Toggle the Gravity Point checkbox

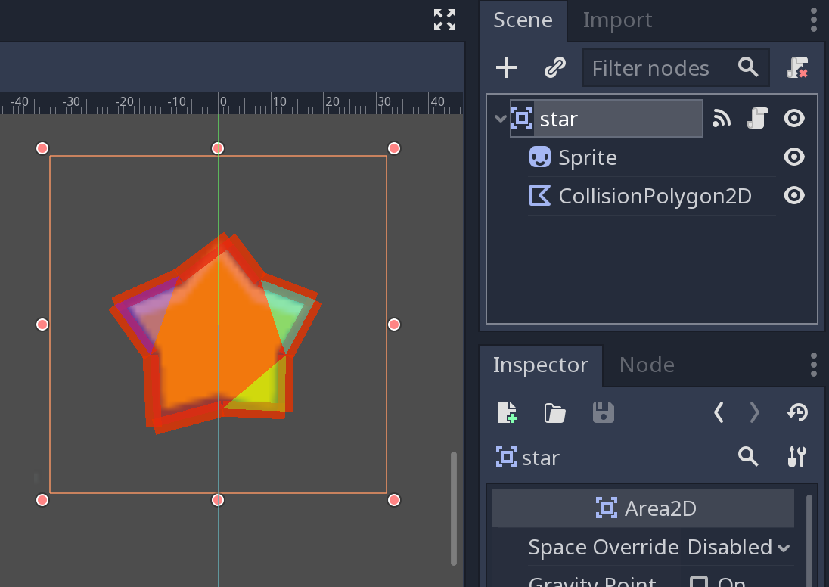[x=699, y=582]
